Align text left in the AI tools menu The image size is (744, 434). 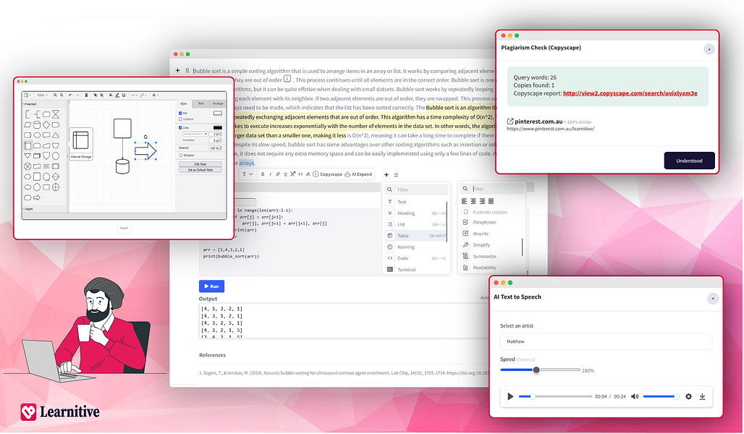tap(465, 201)
